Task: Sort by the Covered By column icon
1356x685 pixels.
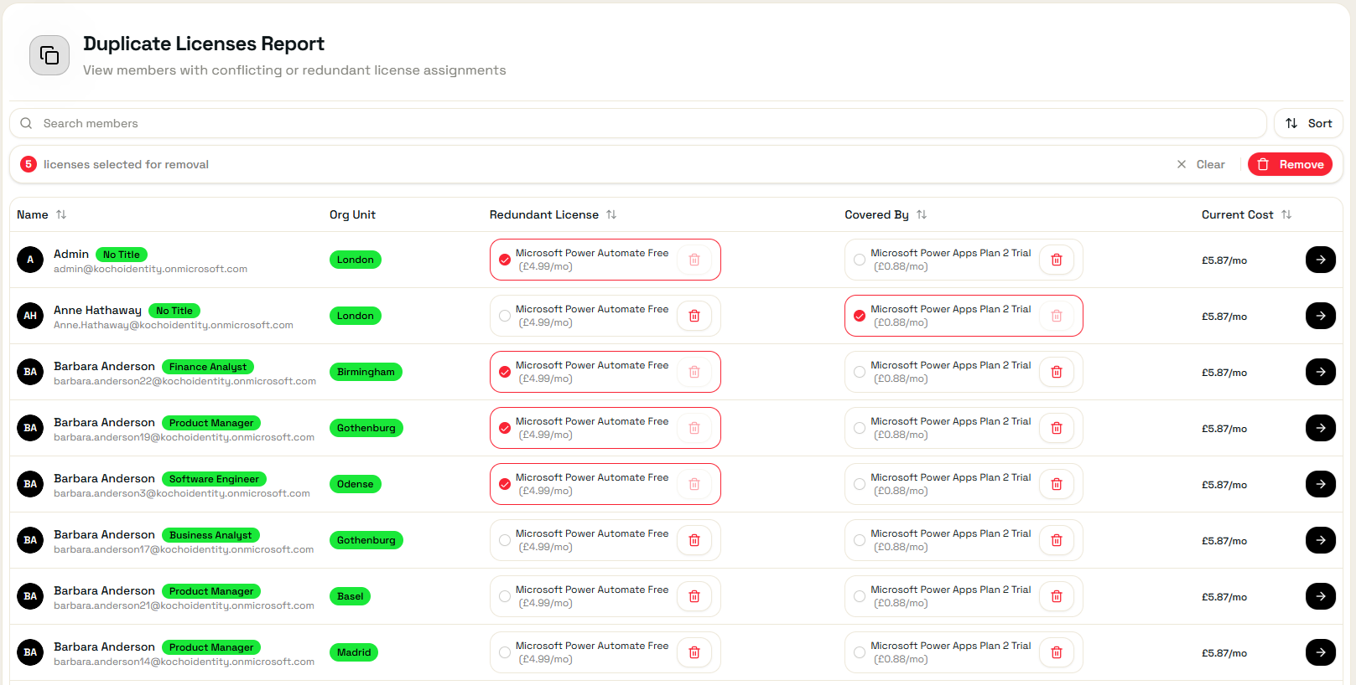Action: (922, 215)
